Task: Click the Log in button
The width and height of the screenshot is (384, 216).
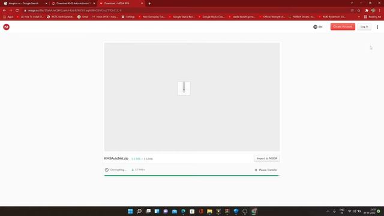Action: pos(364,26)
